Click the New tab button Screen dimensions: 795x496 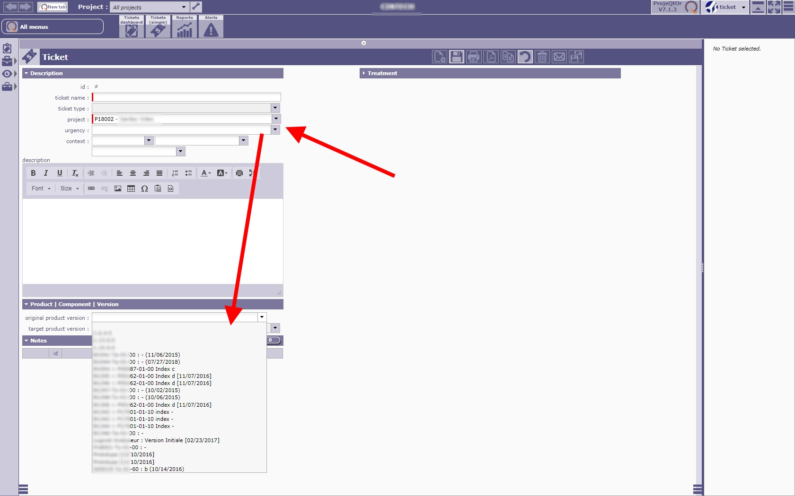[53, 7]
